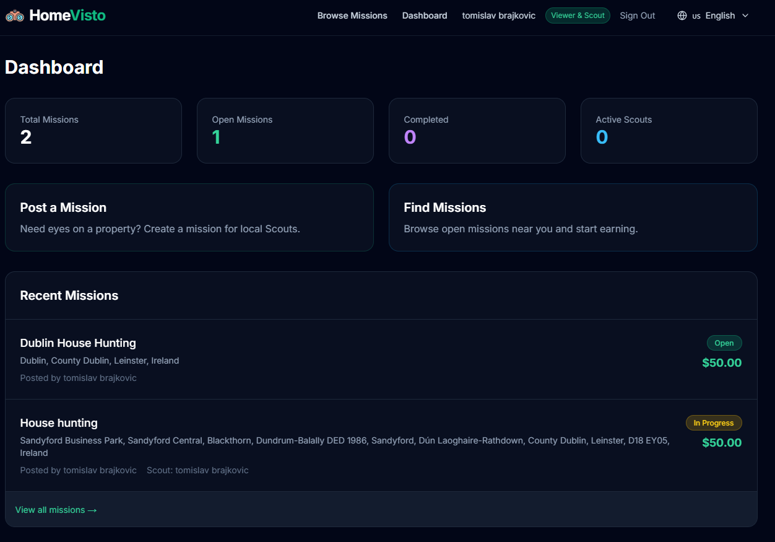This screenshot has width=775, height=542.
Task: Click the Active Scouts stat card
Action: coord(669,130)
